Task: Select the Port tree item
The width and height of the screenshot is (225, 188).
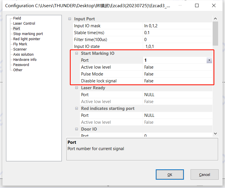Action: [16, 28]
